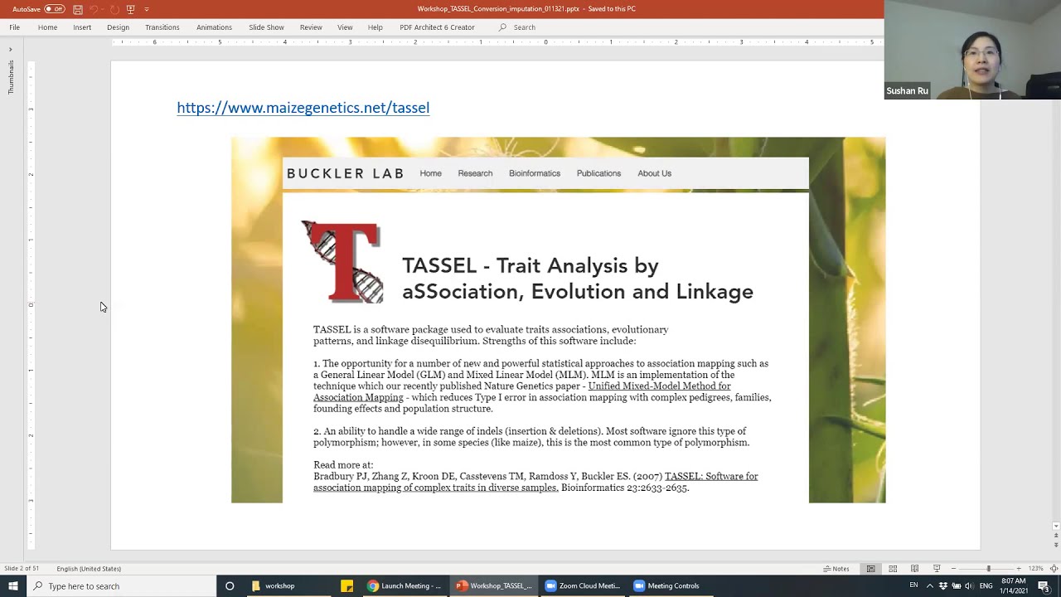1061x597 pixels.
Task: Click the red TASSEL T logo
Action: pos(342,262)
